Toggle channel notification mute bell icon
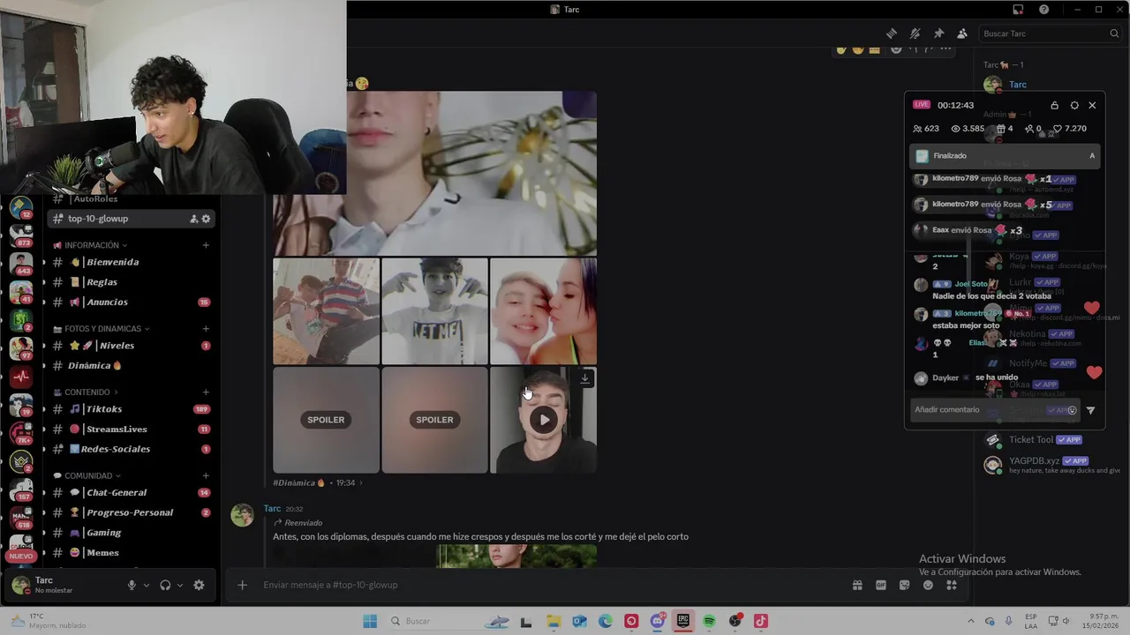 tap(915, 34)
